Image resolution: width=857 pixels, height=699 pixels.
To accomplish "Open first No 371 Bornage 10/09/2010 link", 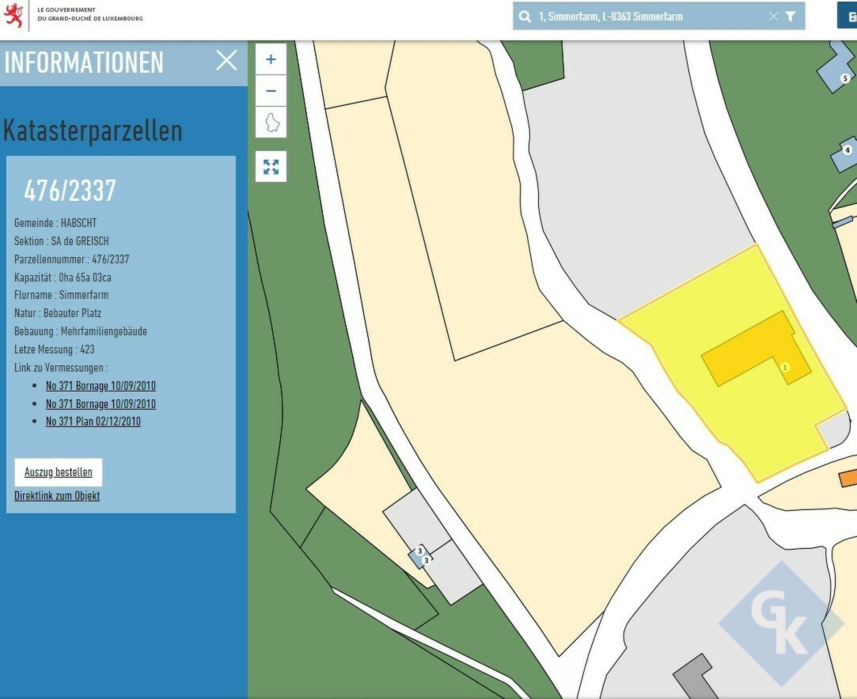I will 100,385.
